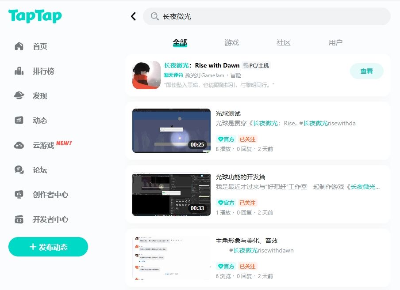Click 官方 badge on 光球测试 post
400x290 pixels.
(x=226, y=139)
